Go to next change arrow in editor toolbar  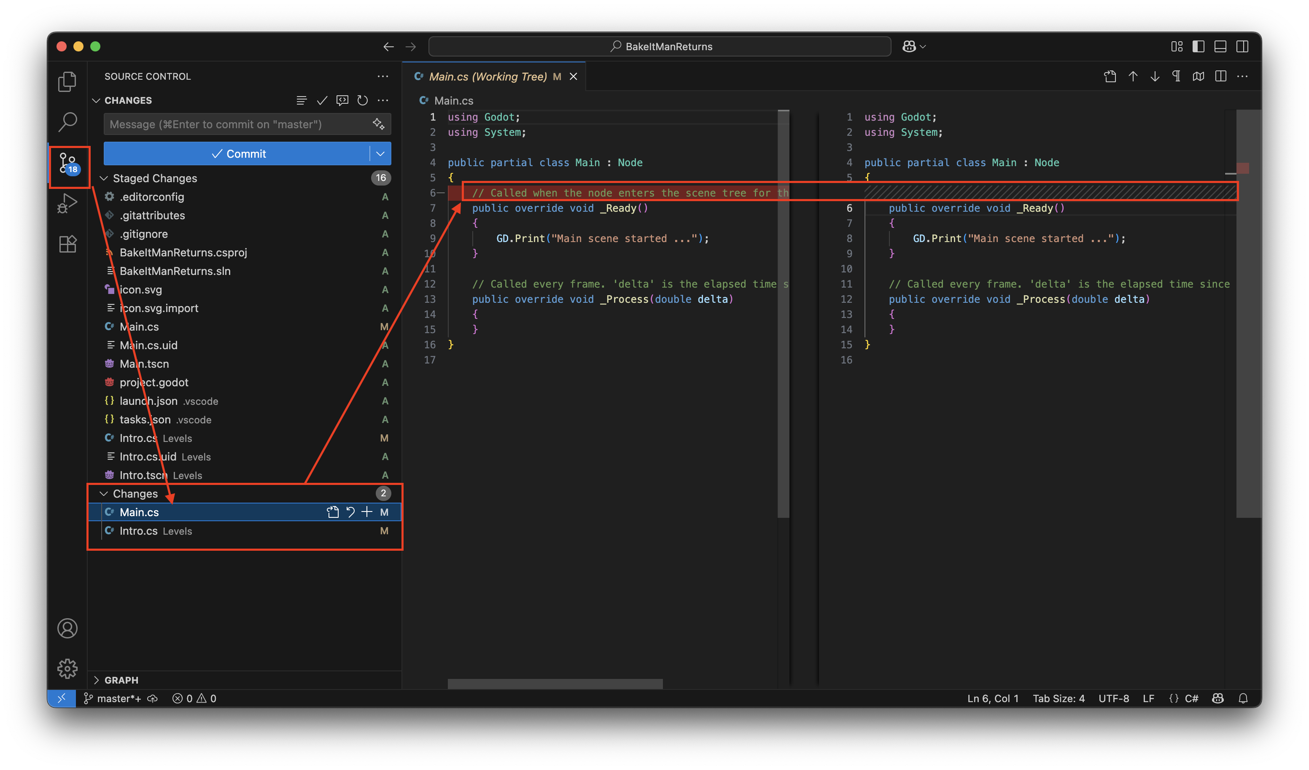[1155, 76]
